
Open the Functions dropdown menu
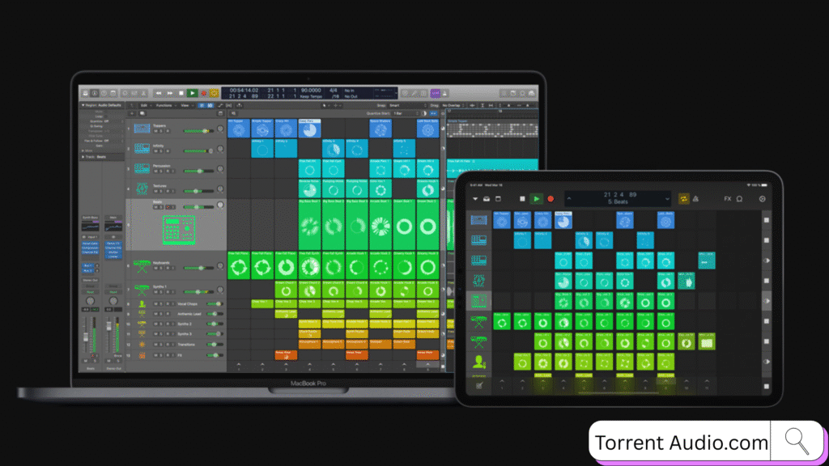[164, 105]
